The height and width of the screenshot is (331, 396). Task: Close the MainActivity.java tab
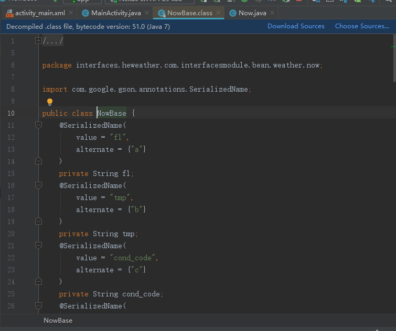(147, 13)
